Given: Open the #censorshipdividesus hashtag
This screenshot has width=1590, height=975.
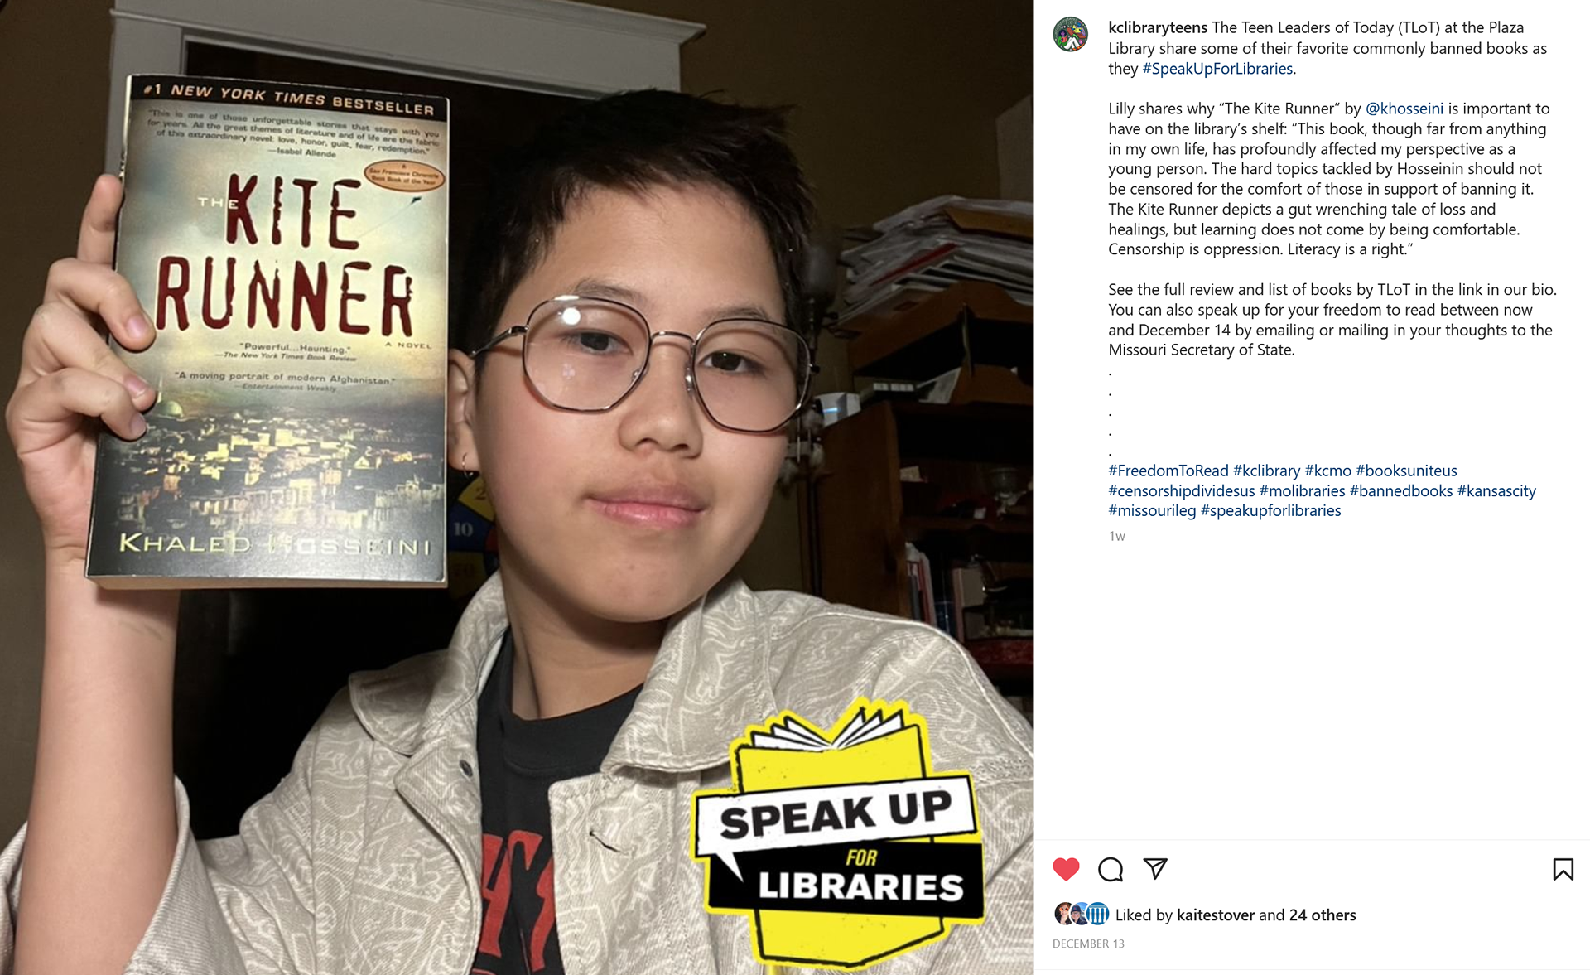Looking at the screenshot, I should click(1182, 490).
